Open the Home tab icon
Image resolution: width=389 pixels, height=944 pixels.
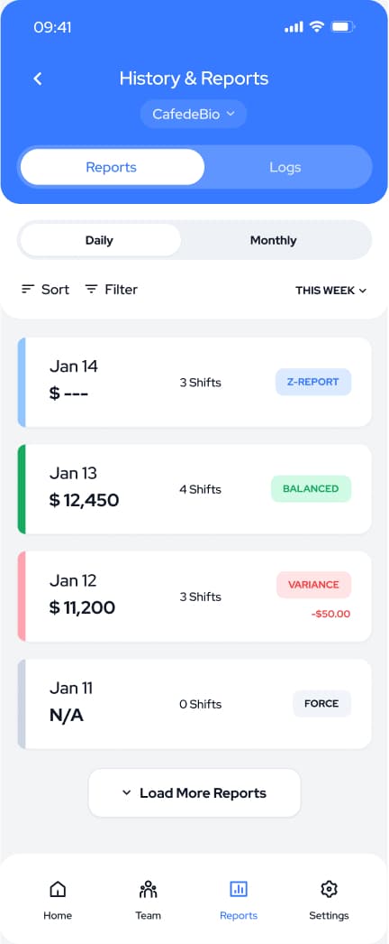tap(58, 889)
